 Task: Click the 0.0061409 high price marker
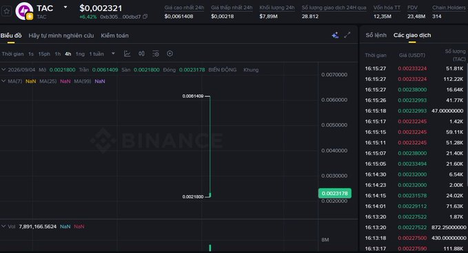tap(193, 96)
